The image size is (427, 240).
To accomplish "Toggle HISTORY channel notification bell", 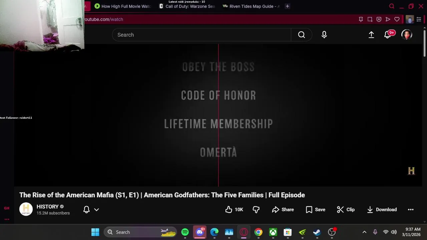I will pos(86,209).
